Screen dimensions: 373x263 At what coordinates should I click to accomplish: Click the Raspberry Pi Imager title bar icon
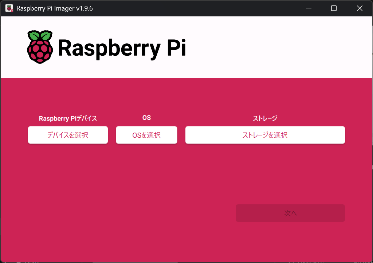click(9, 8)
